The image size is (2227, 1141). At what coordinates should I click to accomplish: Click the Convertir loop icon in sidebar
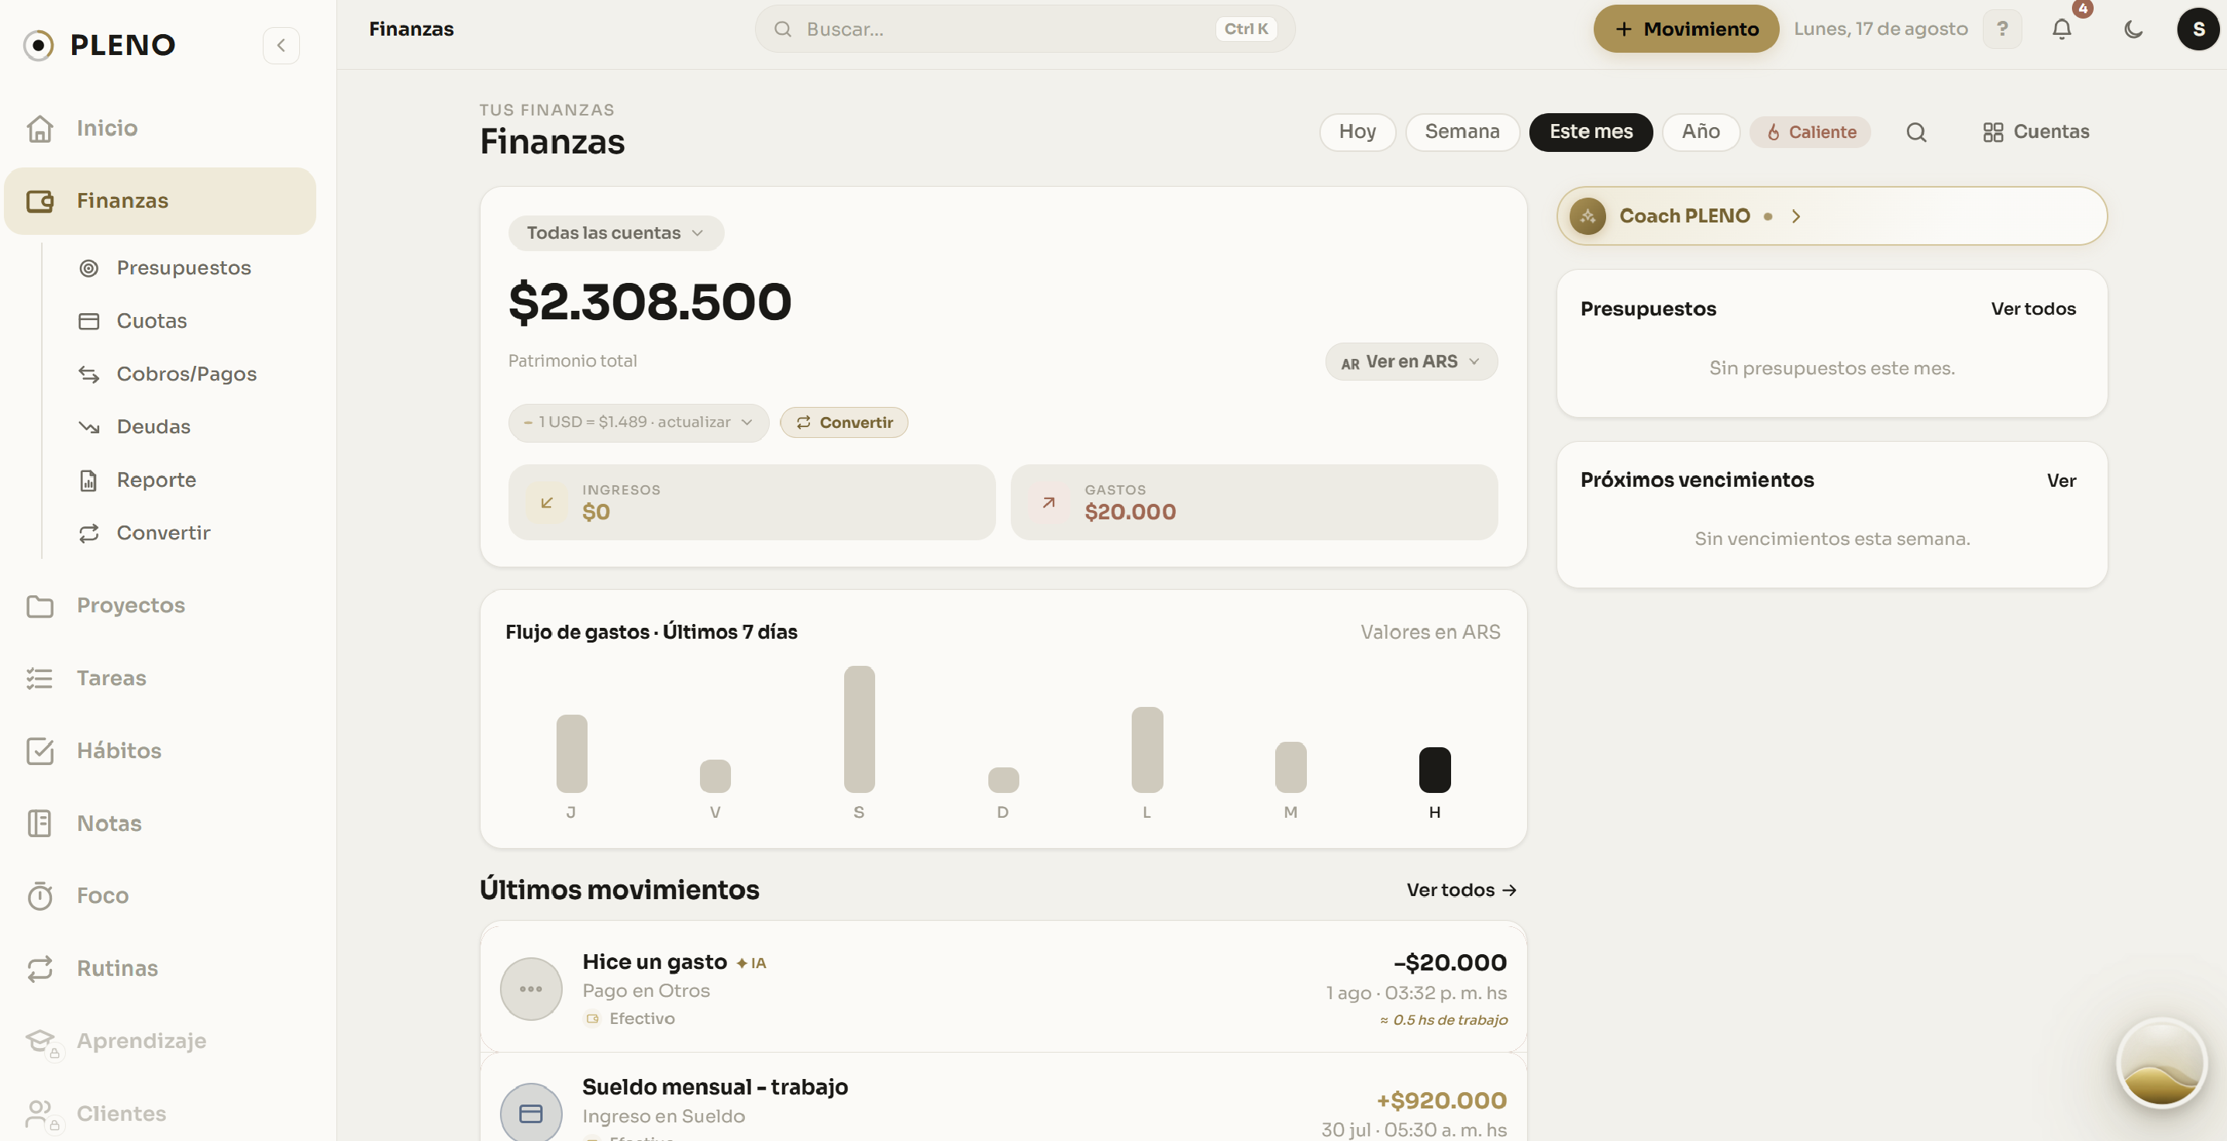88,533
